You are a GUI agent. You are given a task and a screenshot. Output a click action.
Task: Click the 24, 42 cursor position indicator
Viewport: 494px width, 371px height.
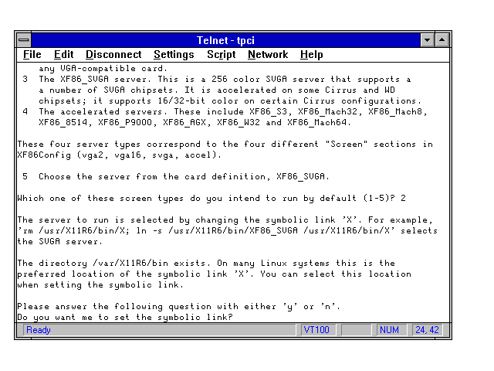tap(426, 330)
